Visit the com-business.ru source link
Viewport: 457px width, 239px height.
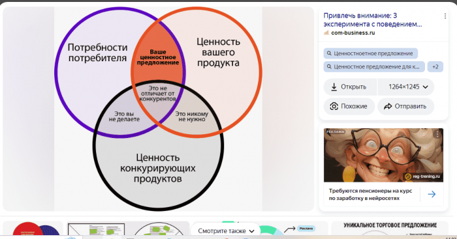tap(353, 33)
